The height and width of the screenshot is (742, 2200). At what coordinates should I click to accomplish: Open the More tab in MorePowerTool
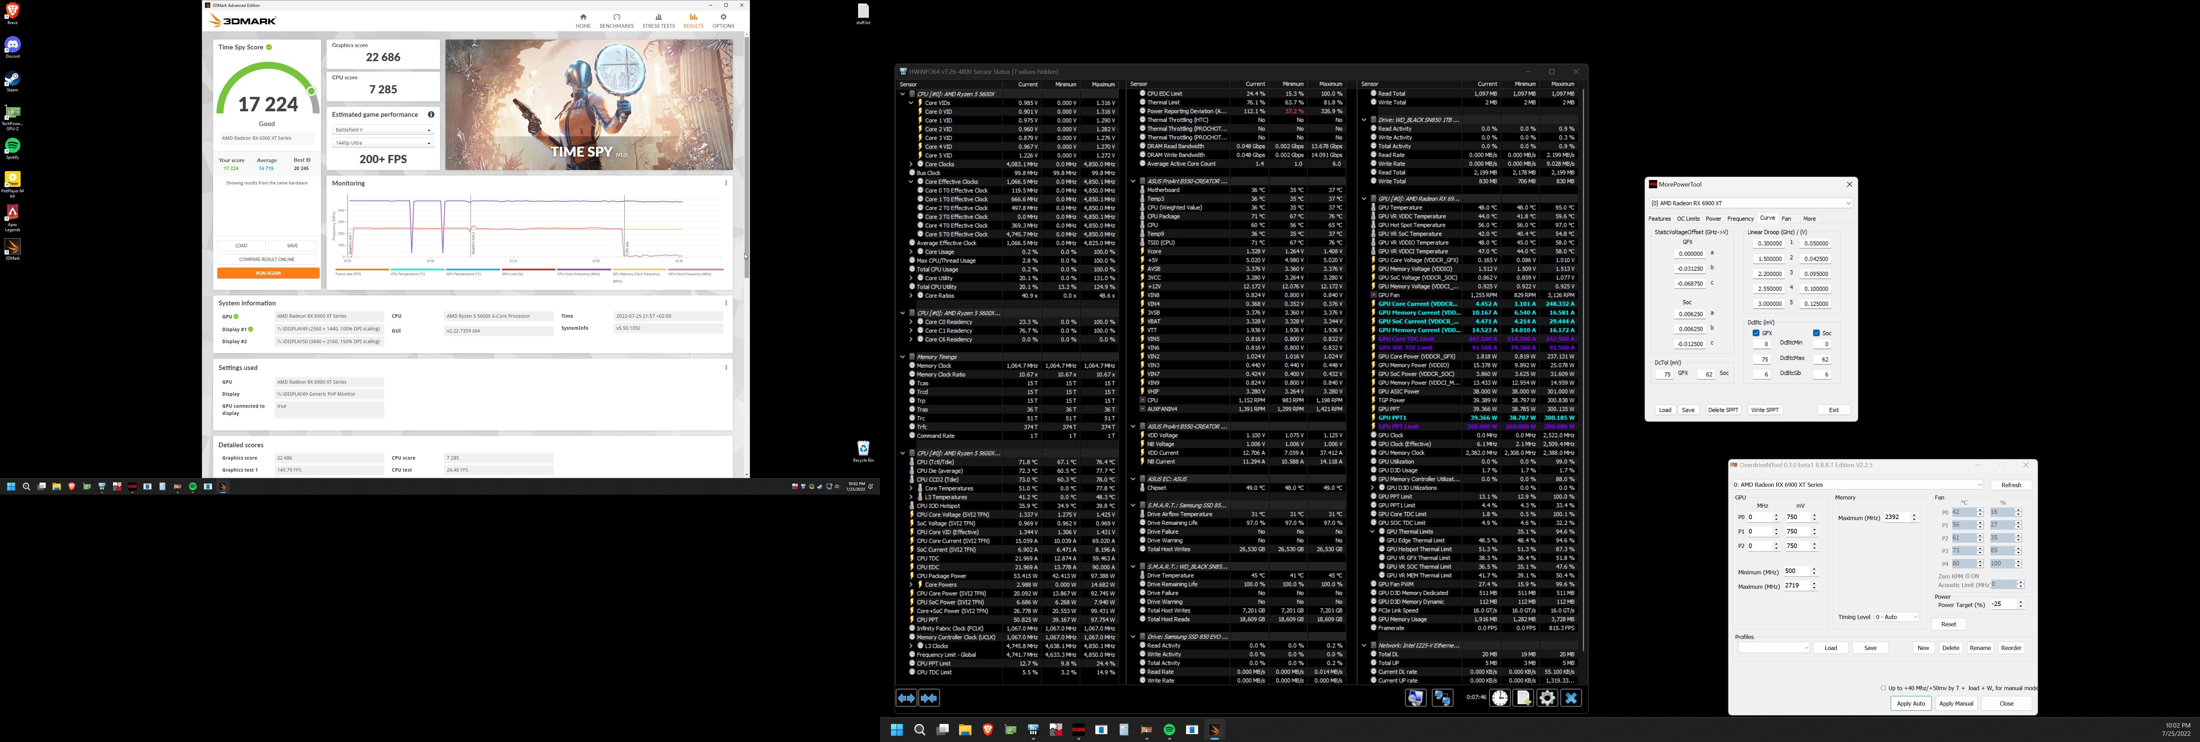pos(1810,218)
